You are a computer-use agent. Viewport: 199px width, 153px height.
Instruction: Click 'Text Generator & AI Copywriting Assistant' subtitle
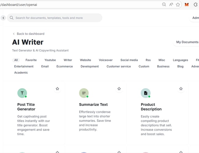point(40,50)
